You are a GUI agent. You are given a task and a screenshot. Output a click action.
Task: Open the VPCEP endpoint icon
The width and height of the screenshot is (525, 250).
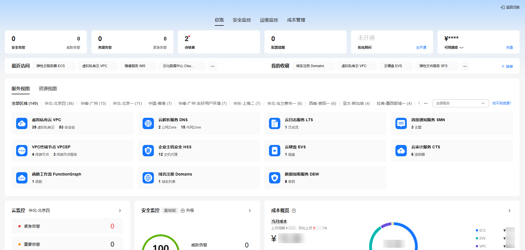pos(22,151)
